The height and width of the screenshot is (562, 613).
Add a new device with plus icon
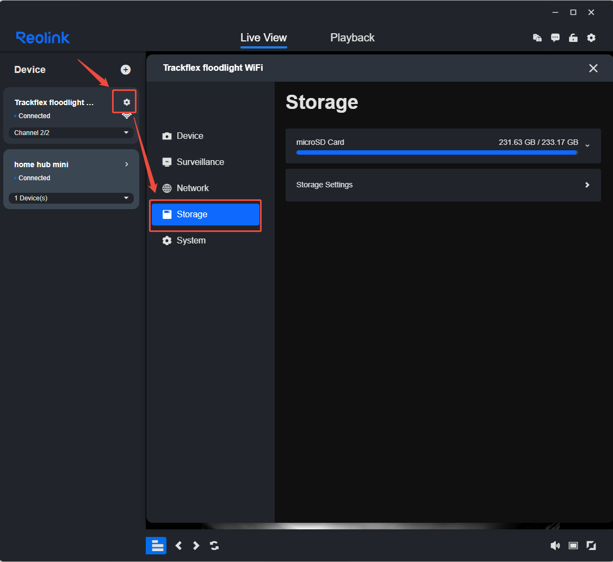(x=126, y=70)
